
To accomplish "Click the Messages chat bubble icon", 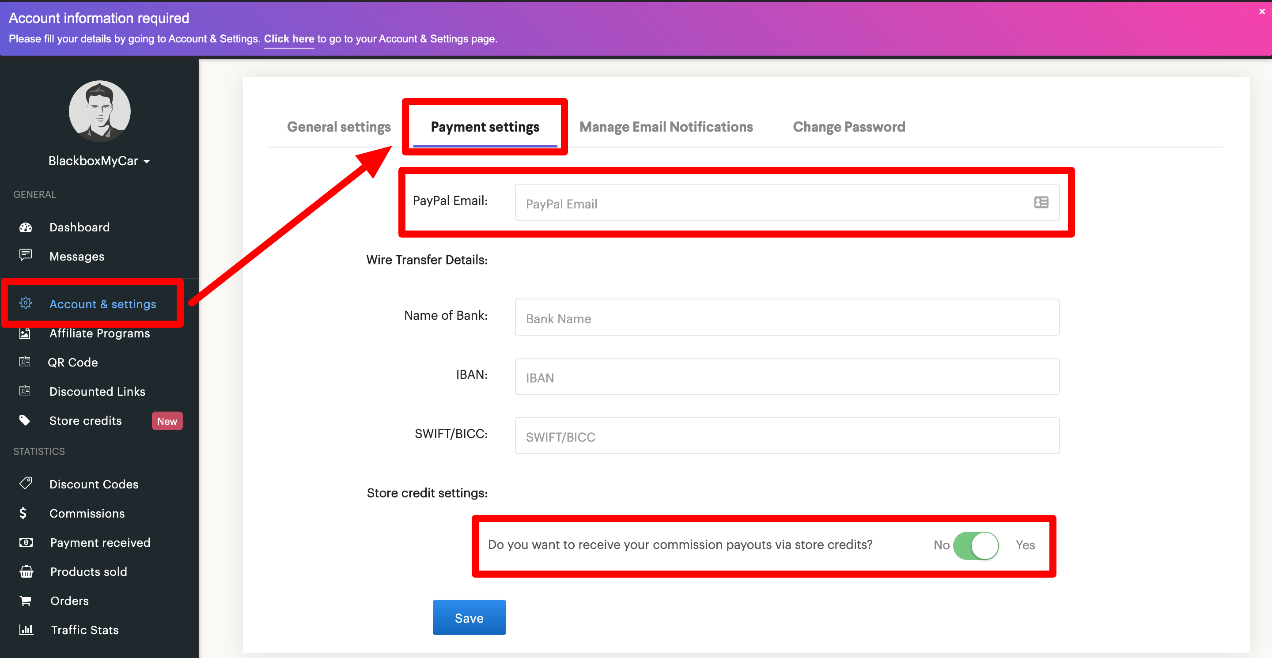I will coord(26,255).
